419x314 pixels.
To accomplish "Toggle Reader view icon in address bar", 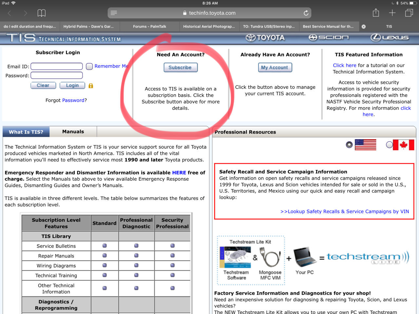I will point(114,13).
